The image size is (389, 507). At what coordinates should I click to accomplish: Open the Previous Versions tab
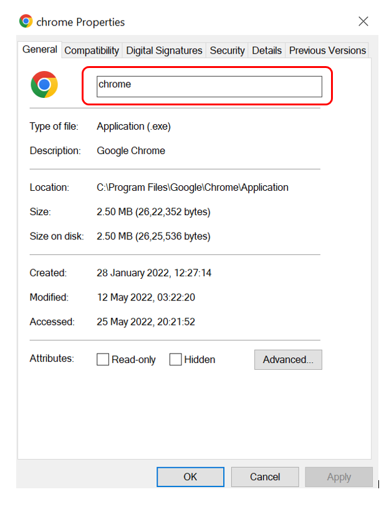327,51
